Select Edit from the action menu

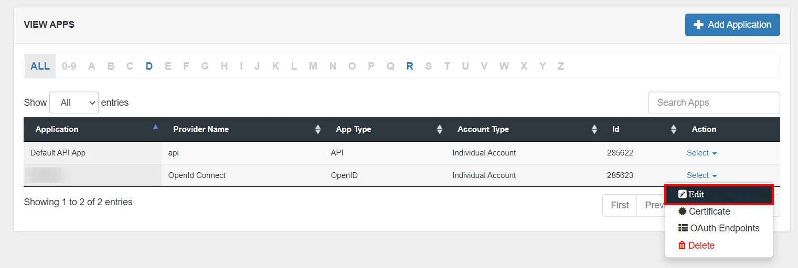point(719,194)
